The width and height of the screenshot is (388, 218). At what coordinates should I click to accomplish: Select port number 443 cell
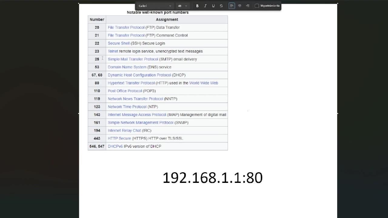tap(97, 138)
